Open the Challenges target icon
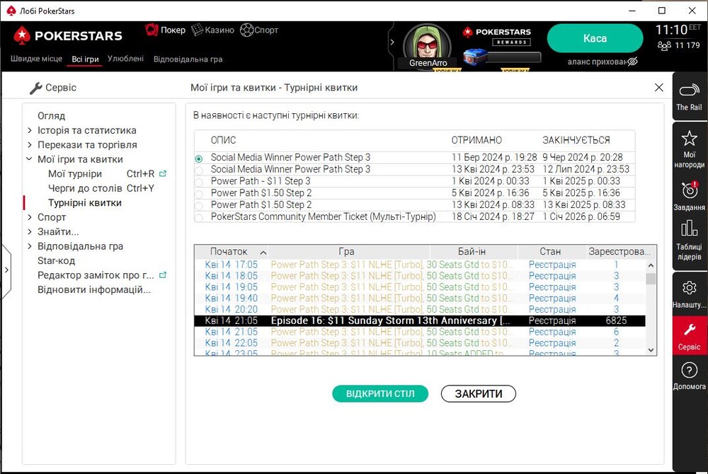708x474 pixels. 690,190
